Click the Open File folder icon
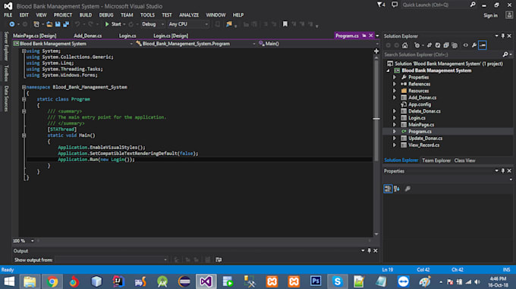The image size is (516, 289). [49, 24]
